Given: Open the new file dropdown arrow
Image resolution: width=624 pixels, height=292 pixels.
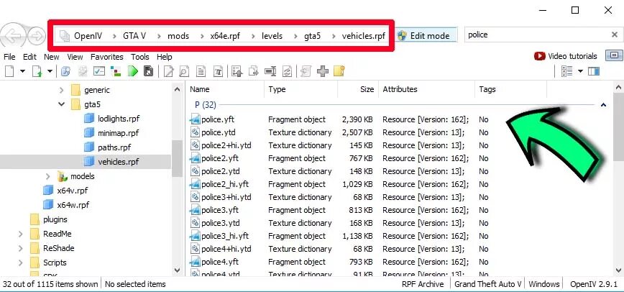Looking at the screenshot, I should tap(22, 71).
